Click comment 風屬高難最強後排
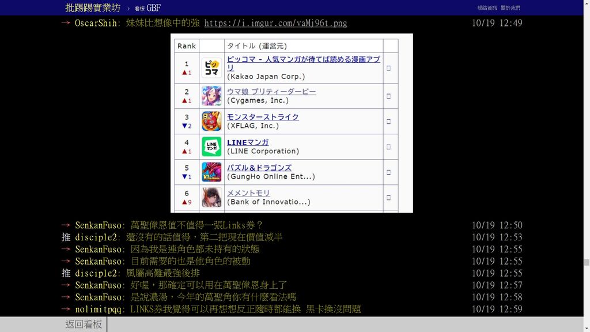 click(163, 273)
